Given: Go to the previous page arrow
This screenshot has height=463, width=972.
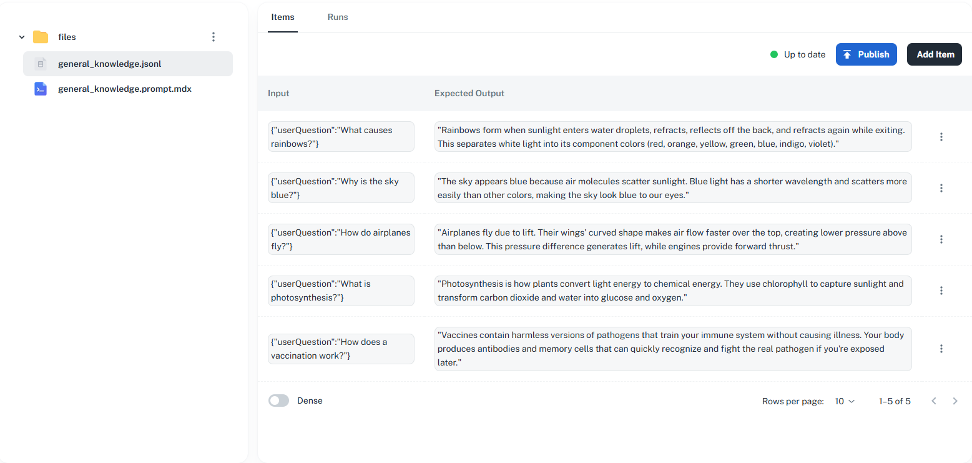Looking at the screenshot, I should click(x=934, y=401).
